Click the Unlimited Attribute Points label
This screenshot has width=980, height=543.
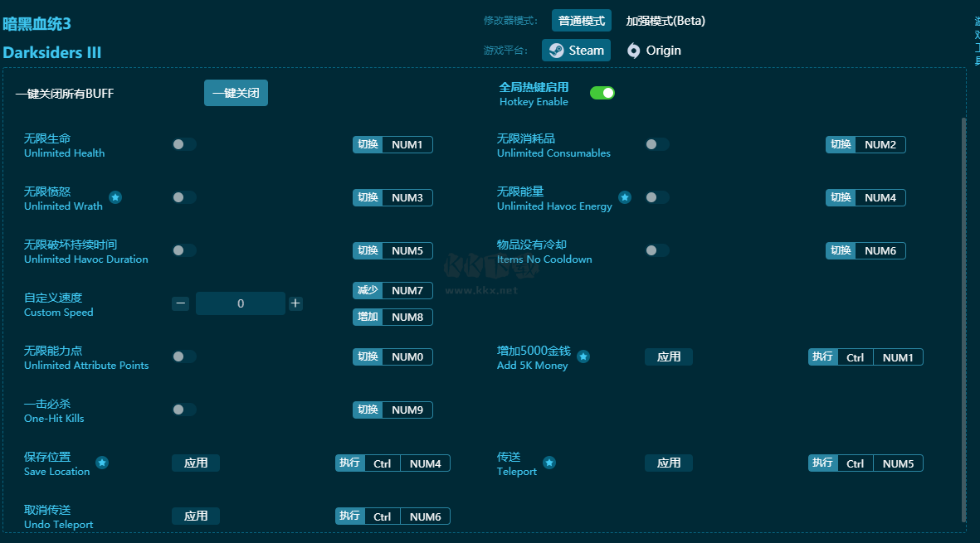pos(86,365)
